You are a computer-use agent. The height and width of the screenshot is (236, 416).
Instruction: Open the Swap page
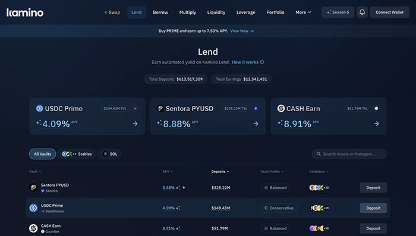click(x=112, y=12)
